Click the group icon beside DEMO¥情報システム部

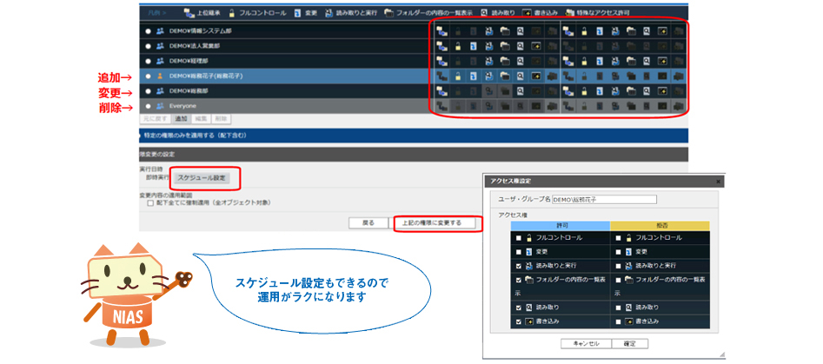point(160,31)
